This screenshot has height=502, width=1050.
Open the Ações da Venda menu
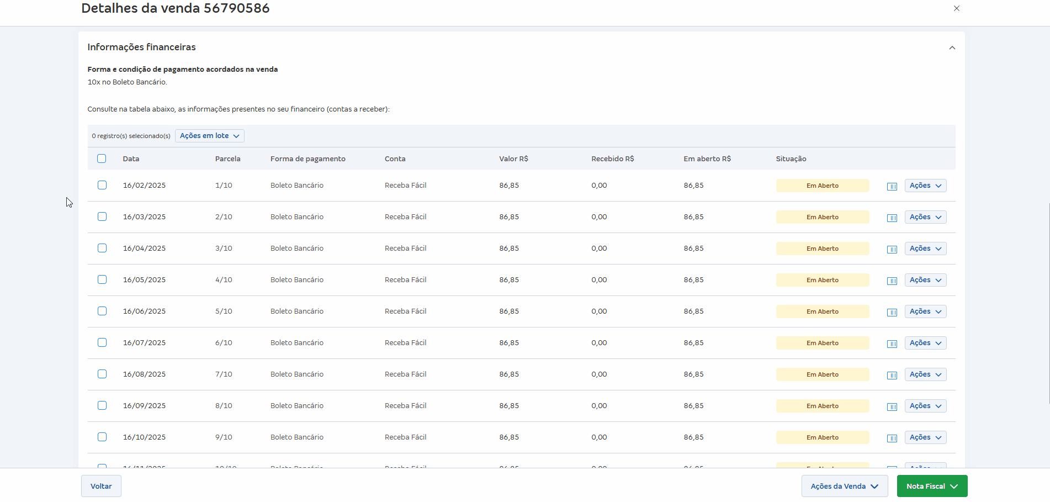[844, 486]
